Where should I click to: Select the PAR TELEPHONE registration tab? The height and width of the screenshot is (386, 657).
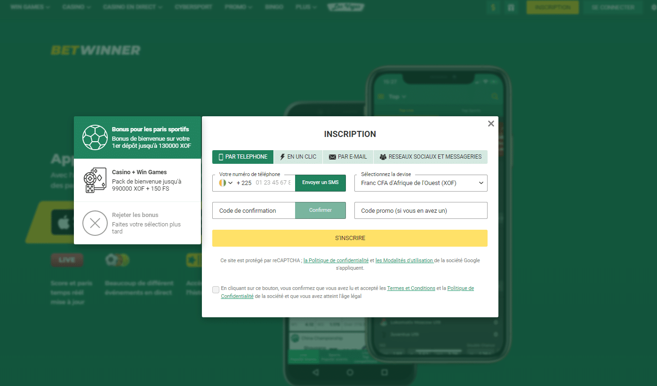(243, 157)
